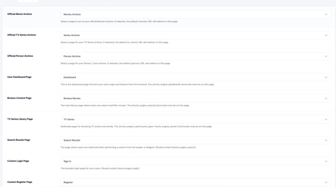Open the Custom Register Page dropdown
The height and width of the screenshot is (187, 336).
pyautogui.click(x=195, y=182)
